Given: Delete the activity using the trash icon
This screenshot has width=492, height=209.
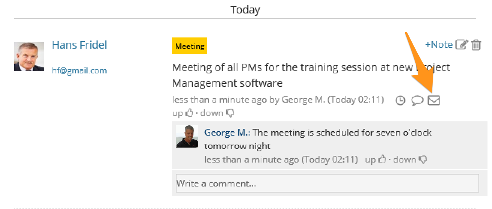Looking at the screenshot, I should tap(476, 45).
